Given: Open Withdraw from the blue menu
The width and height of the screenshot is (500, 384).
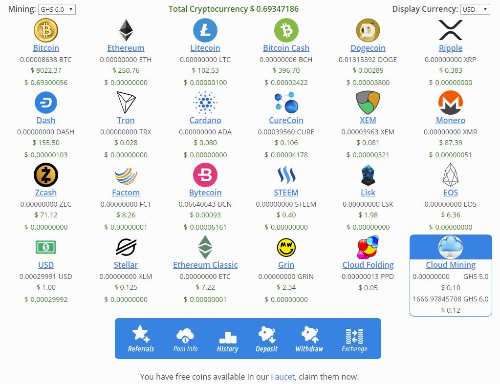Looking at the screenshot, I should (x=309, y=339).
